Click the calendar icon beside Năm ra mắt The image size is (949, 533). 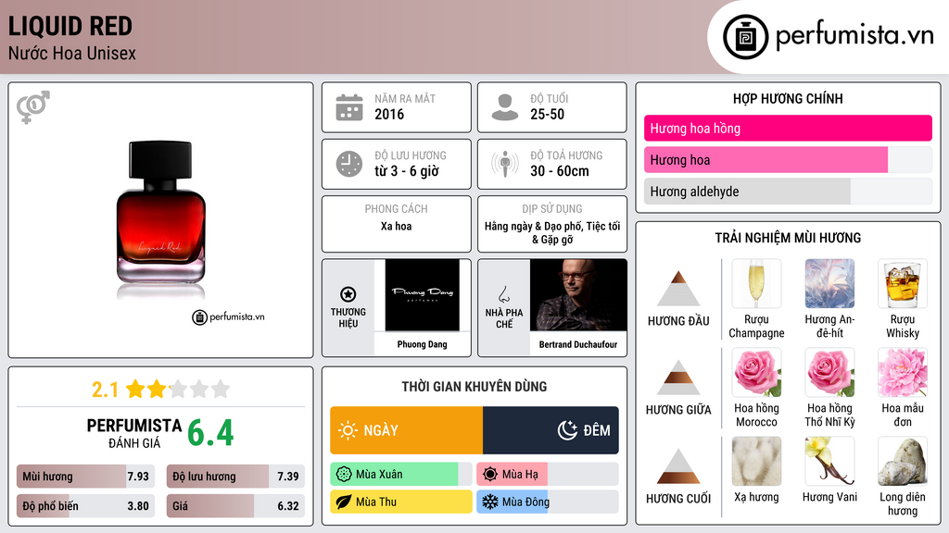pos(349,107)
